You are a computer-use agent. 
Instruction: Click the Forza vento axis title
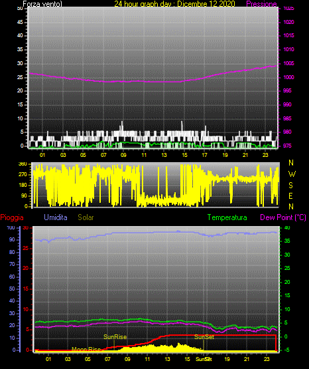42,4
